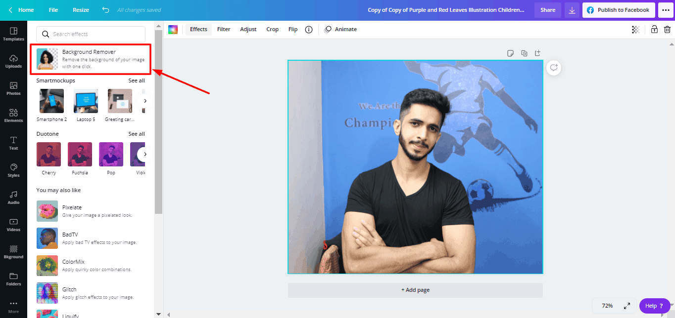Click the add comment bubble icon
The image size is (675, 318).
554,68
